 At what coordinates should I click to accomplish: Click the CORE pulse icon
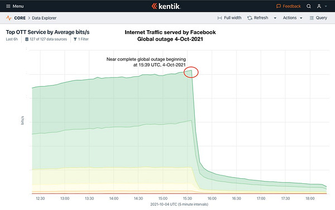9,18
